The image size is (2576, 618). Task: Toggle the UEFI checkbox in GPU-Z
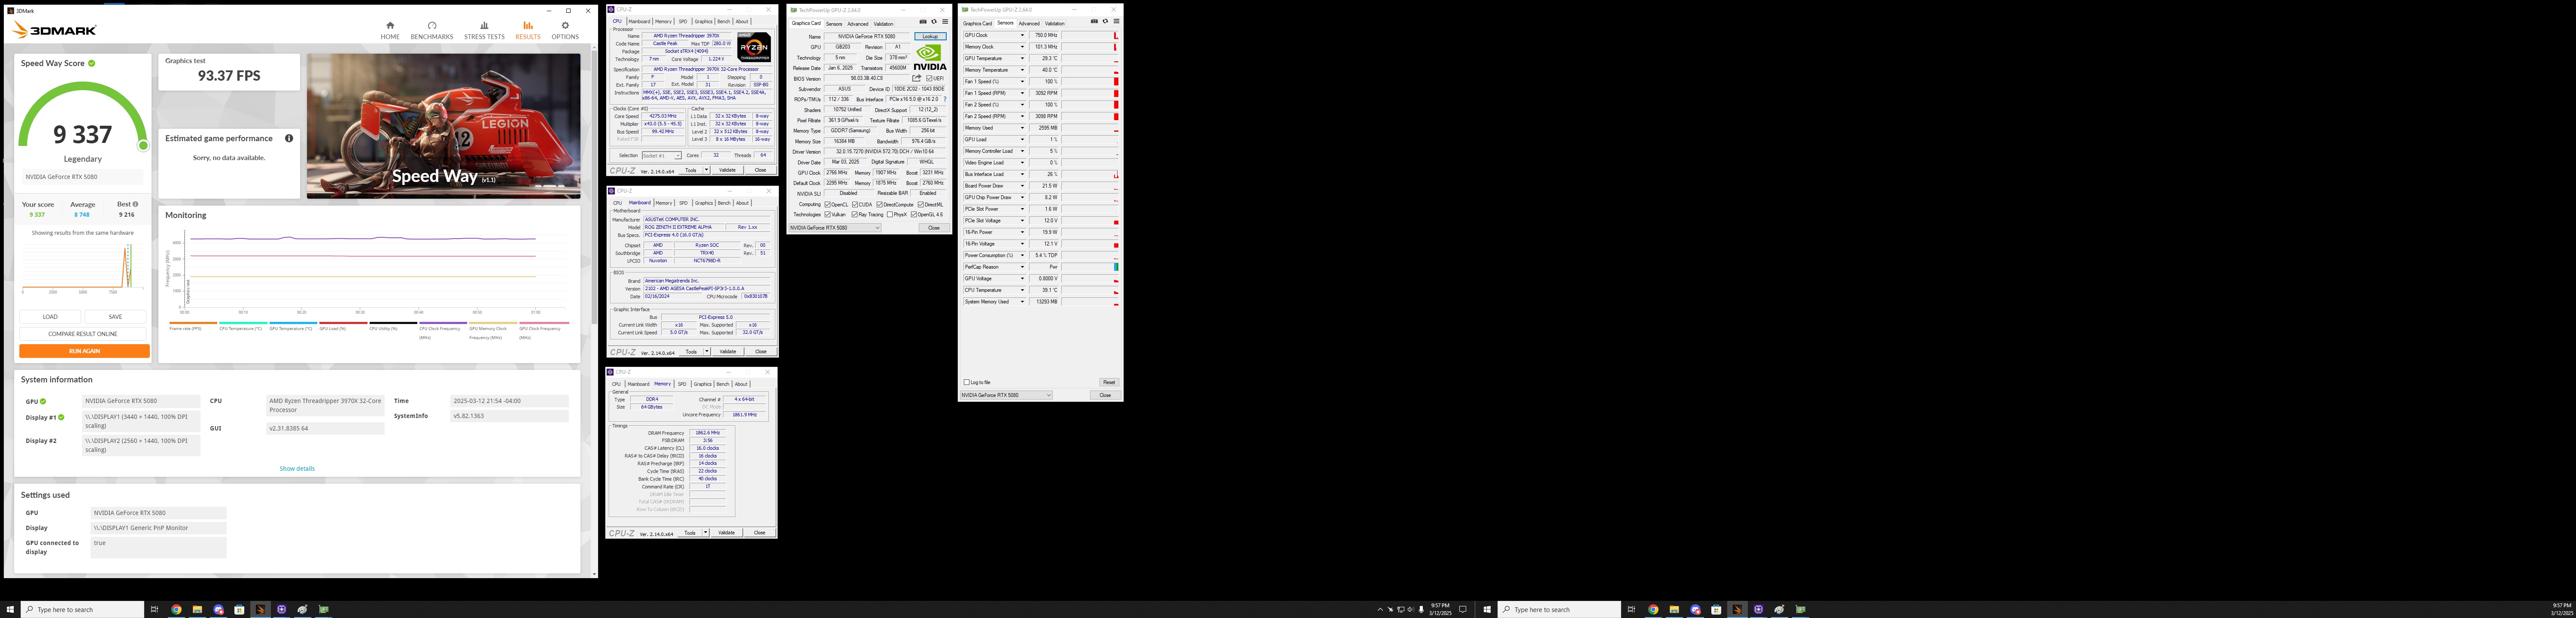[929, 78]
